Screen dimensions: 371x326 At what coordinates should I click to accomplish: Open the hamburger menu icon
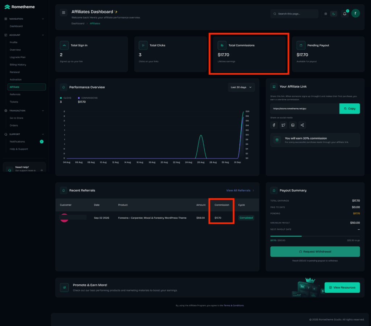pos(63,13)
